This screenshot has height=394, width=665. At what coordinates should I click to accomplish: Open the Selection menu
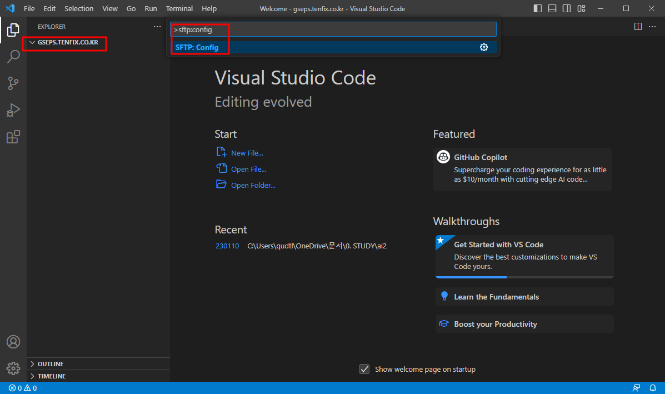coord(79,8)
